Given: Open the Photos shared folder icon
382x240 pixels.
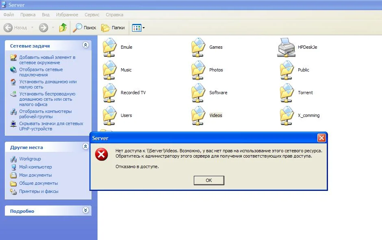Looking at the screenshot, I should [x=199, y=70].
